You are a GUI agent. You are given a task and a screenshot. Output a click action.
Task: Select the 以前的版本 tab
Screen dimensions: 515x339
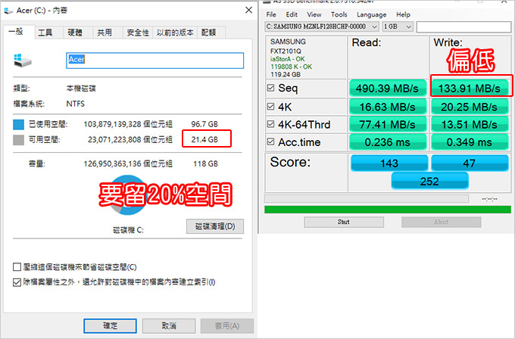(175, 33)
